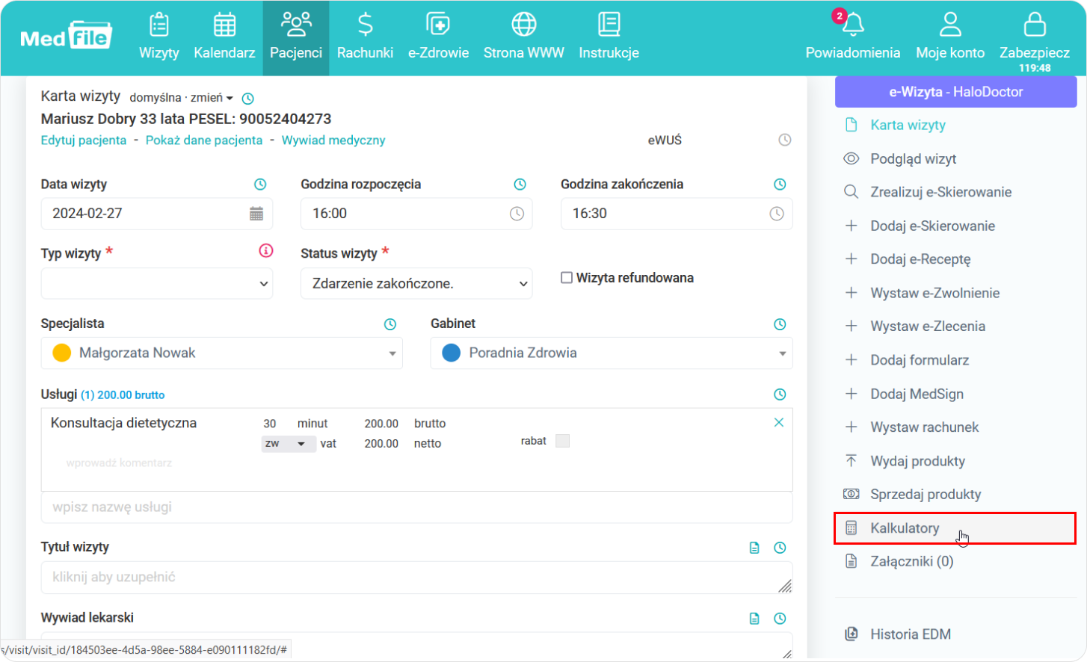1087x662 pixels.
Task: Click history icon next to Godzina zakończenia
Action: 780,184
